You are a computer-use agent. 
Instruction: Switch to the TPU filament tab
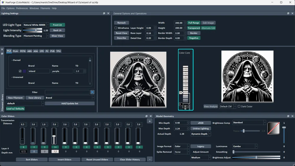[58, 51]
